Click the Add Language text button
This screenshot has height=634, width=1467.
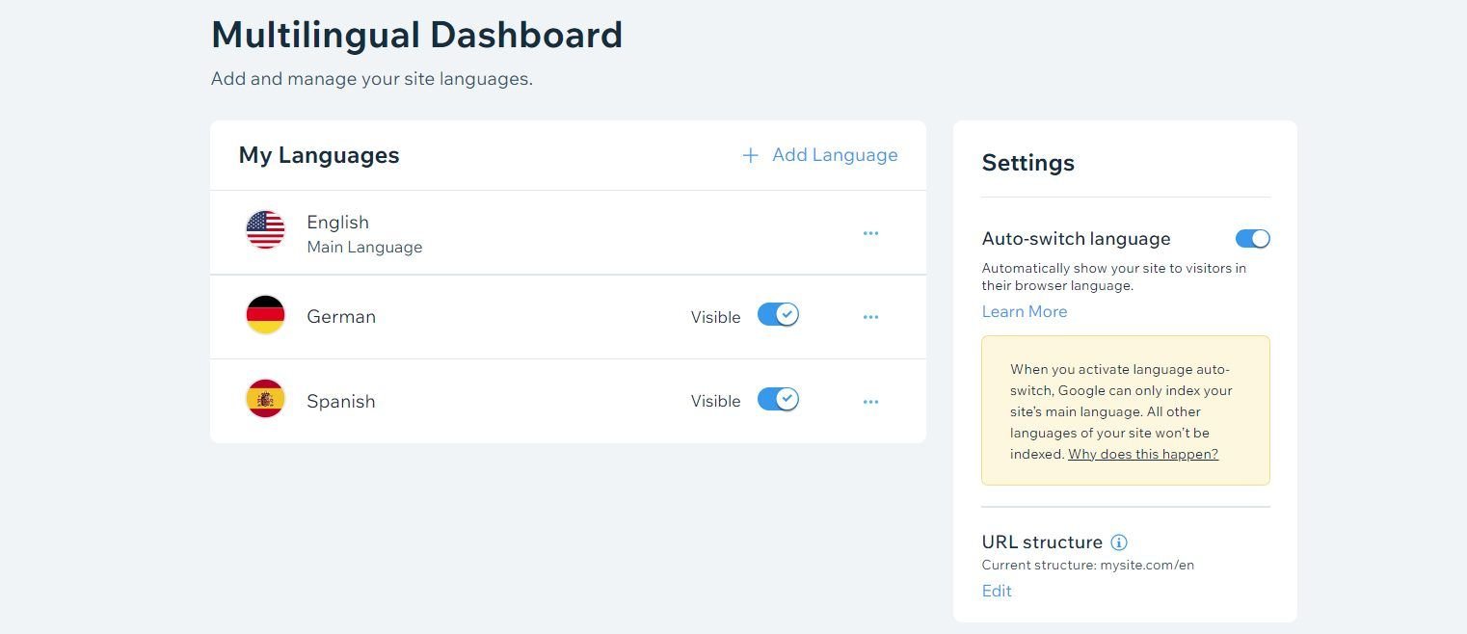(x=835, y=155)
